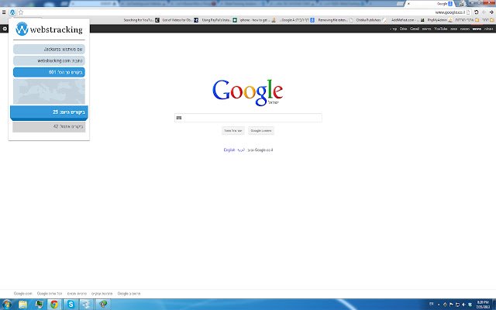Click the webstracking extension icon in toolbar
Viewport: 496px width, 310px height.
tap(12, 12)
